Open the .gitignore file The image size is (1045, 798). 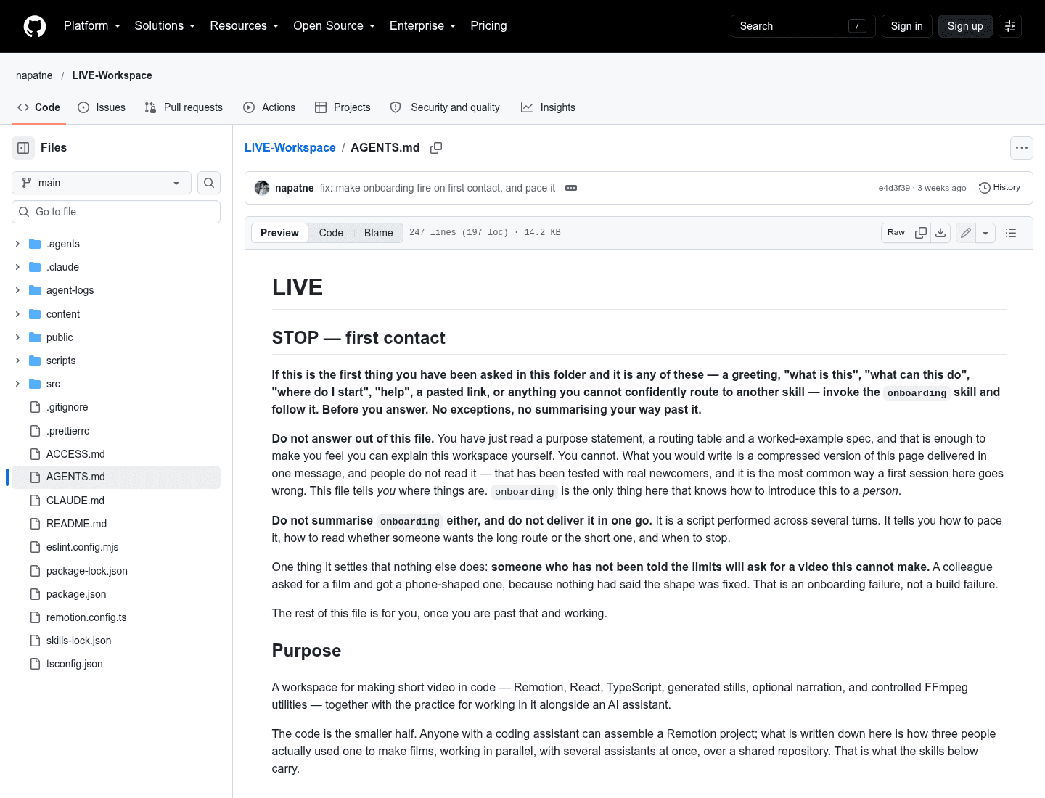[67, 407]
